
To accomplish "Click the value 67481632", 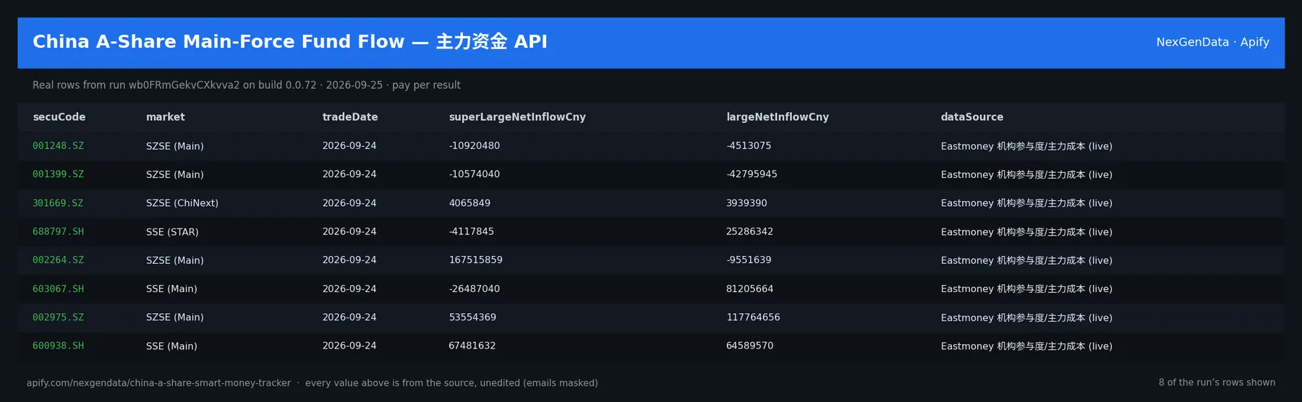I will [x=472, y=346].
